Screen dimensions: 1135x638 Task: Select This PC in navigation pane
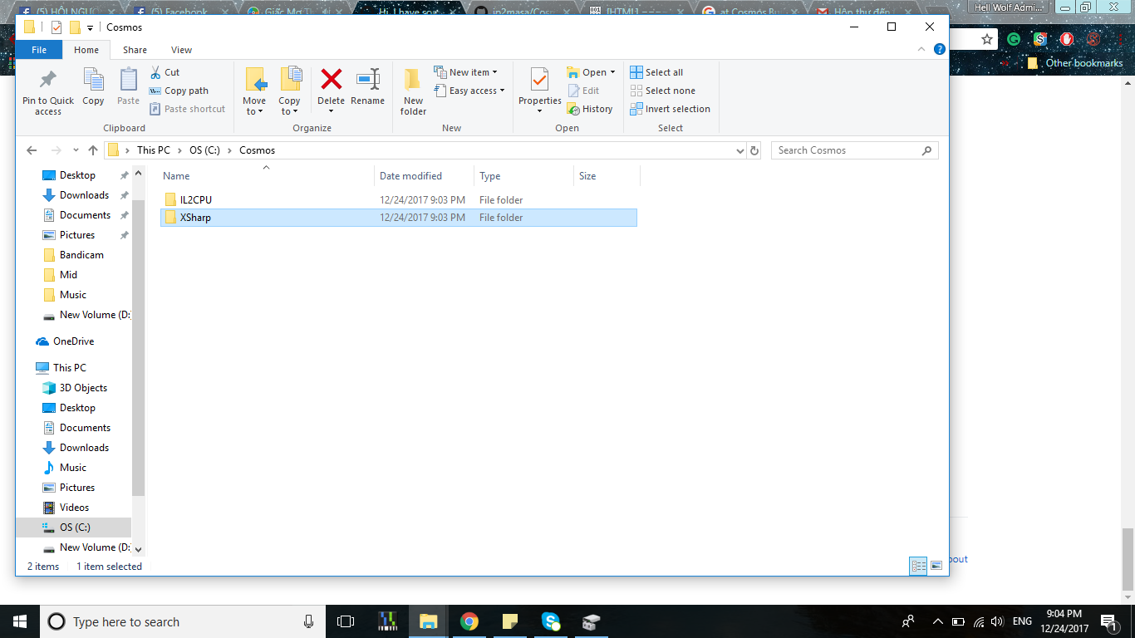69,368
